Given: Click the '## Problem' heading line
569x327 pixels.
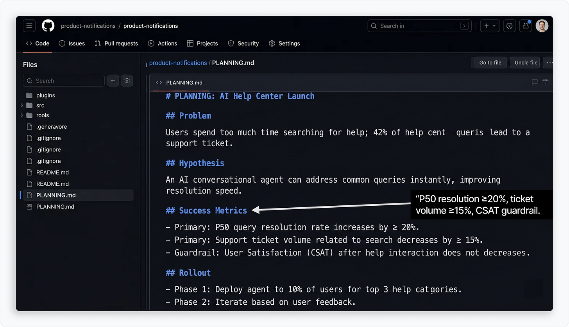Looking at the screenshot, I should click(x=188, y=116).
